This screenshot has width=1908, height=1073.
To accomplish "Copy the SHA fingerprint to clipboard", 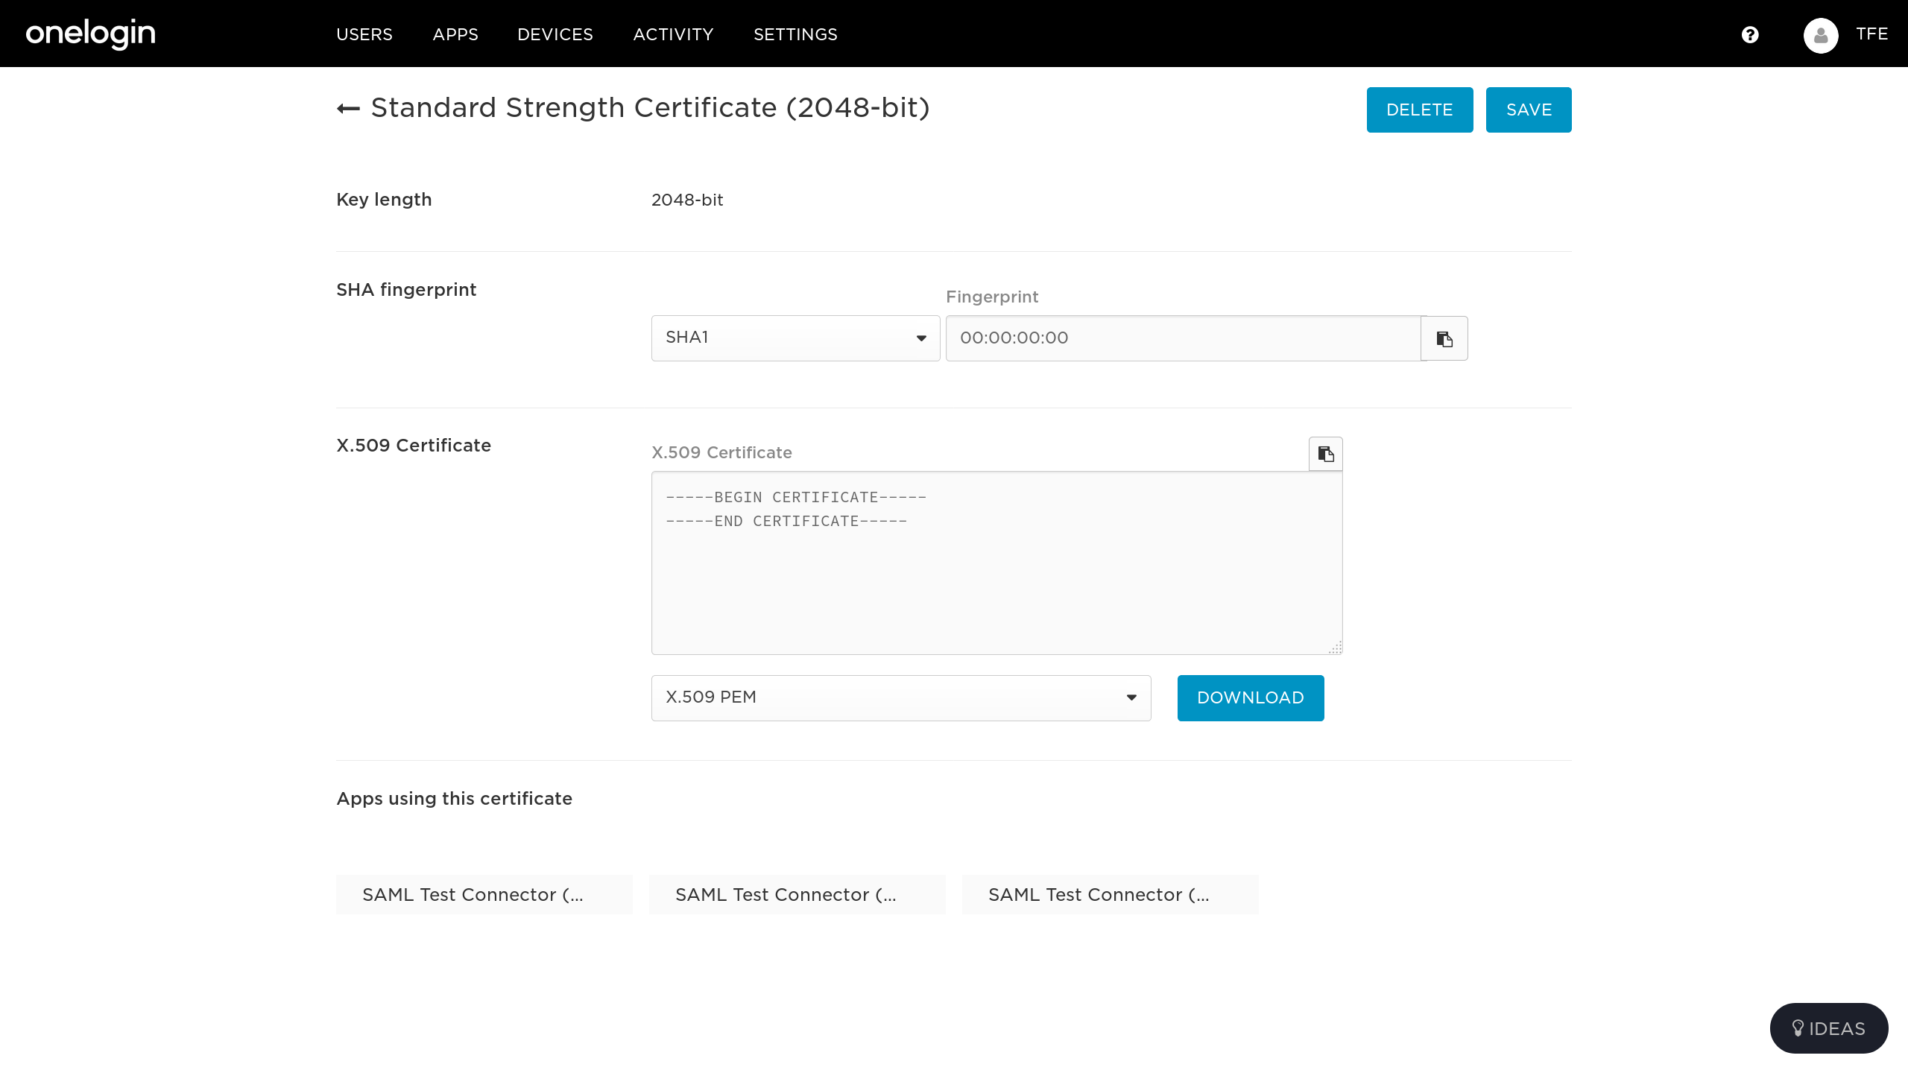I will click(1444, 339).
